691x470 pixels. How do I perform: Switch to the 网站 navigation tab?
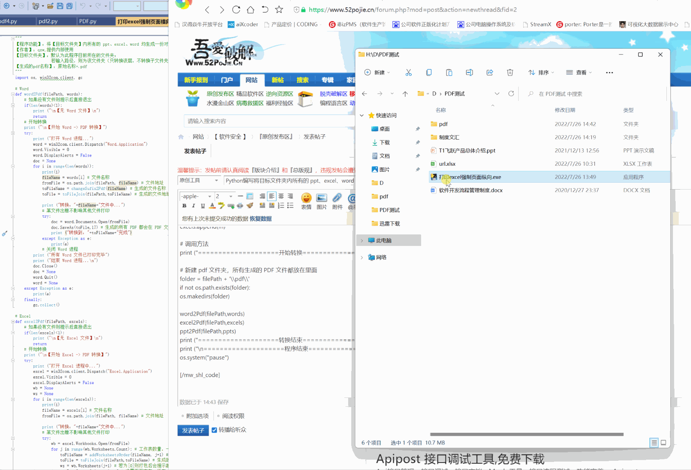pyautogui.click(x=252, y=80)
